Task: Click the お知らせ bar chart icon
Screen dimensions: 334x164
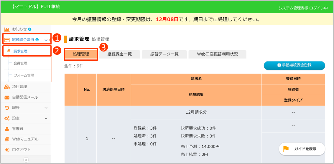Action: coord(7,29)
